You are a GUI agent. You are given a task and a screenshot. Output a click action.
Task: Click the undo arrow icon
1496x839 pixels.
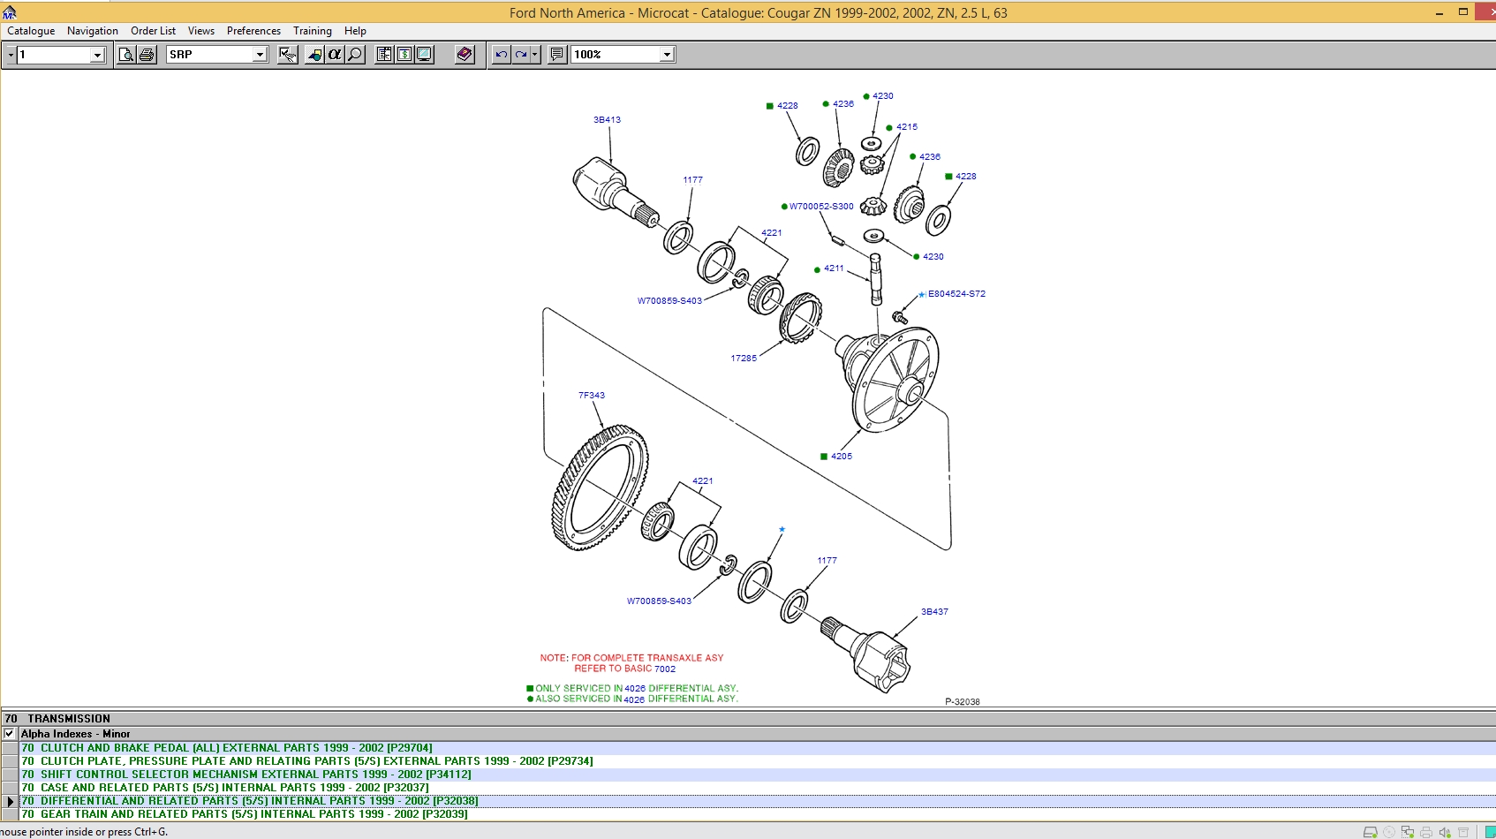point(501,55)
